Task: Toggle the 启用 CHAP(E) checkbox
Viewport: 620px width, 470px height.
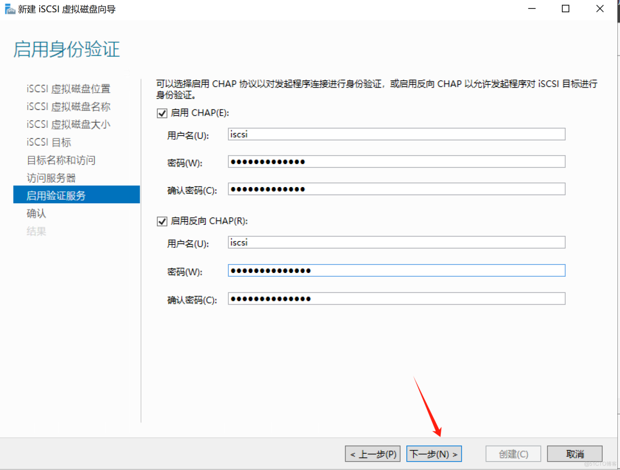Action: click(162, 114)
